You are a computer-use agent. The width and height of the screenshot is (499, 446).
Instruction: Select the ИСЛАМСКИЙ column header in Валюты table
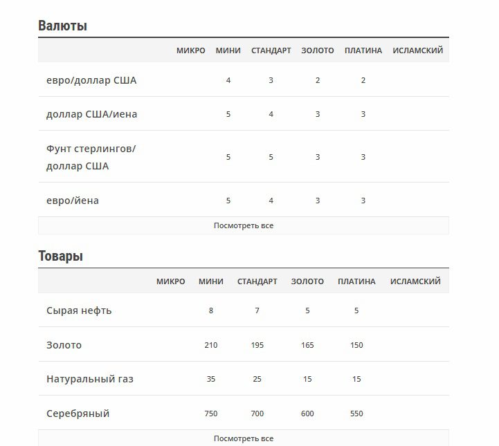tap(417, 50)
